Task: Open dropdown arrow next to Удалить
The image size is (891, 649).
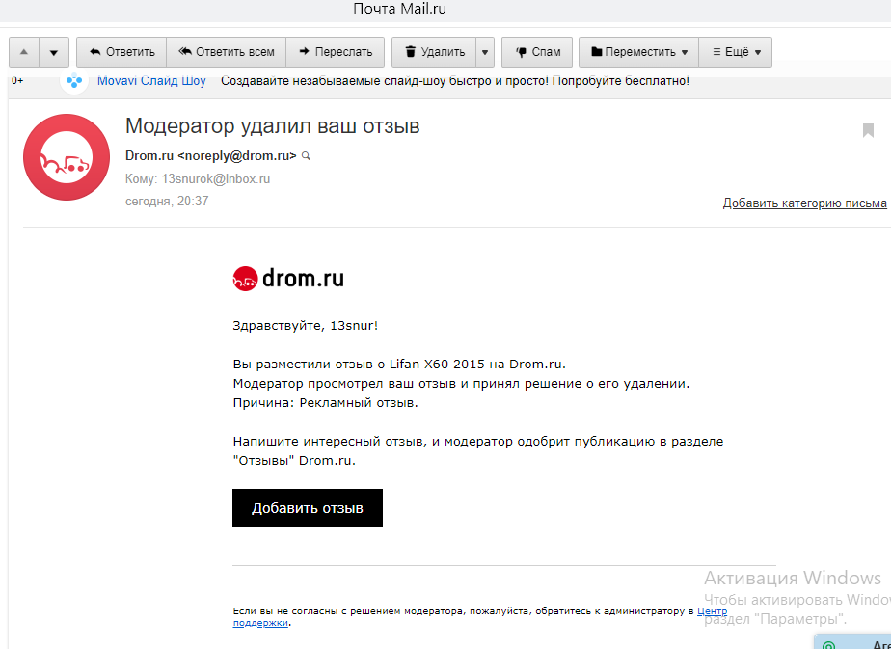Action: click(x=485, y=52)
